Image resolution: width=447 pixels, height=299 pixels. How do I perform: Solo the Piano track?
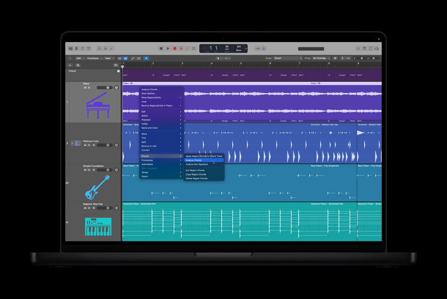pos(88,88)
